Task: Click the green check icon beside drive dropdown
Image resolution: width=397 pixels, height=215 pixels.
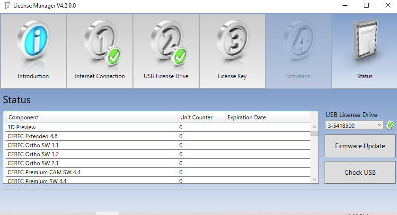Action: [390, 125]
